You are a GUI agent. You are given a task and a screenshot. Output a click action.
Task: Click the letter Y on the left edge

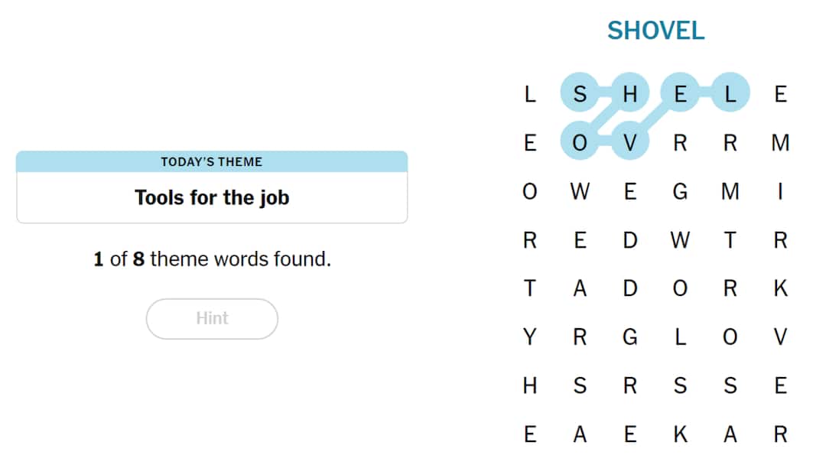530,337
